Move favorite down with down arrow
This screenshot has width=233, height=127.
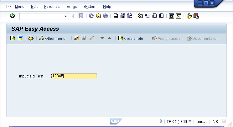(x=102, y=38)
